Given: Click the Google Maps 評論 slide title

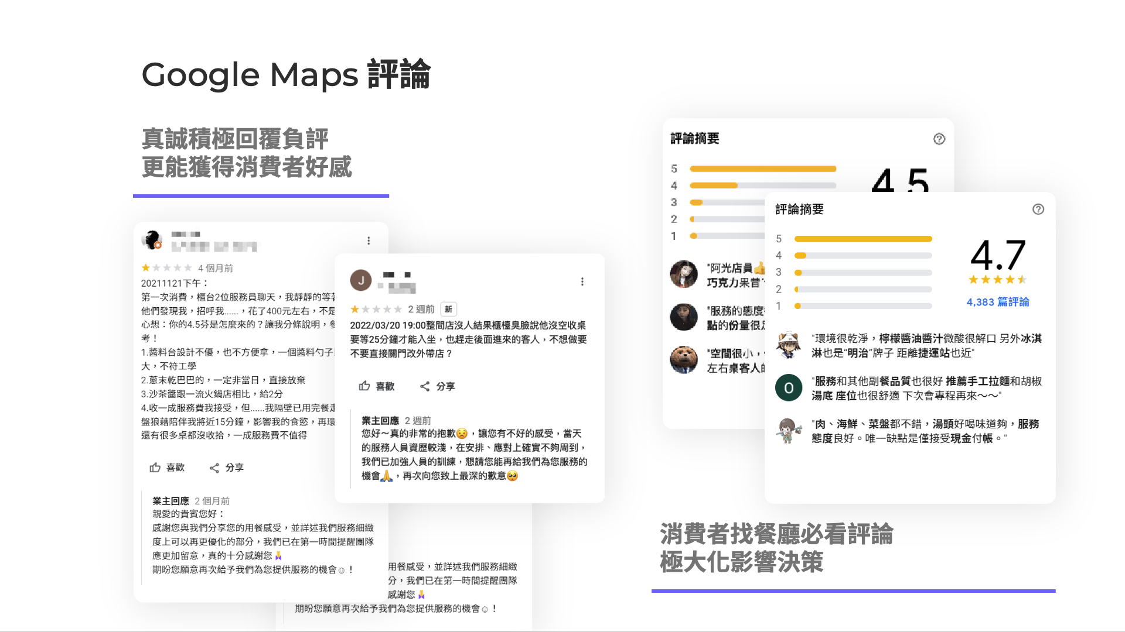Looking at the screenshot, I should point(286,75).
